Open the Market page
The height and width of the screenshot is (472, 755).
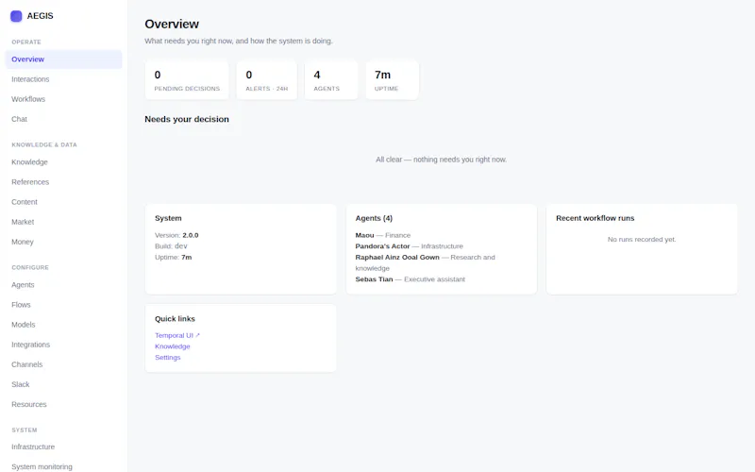tap(63, 222)
